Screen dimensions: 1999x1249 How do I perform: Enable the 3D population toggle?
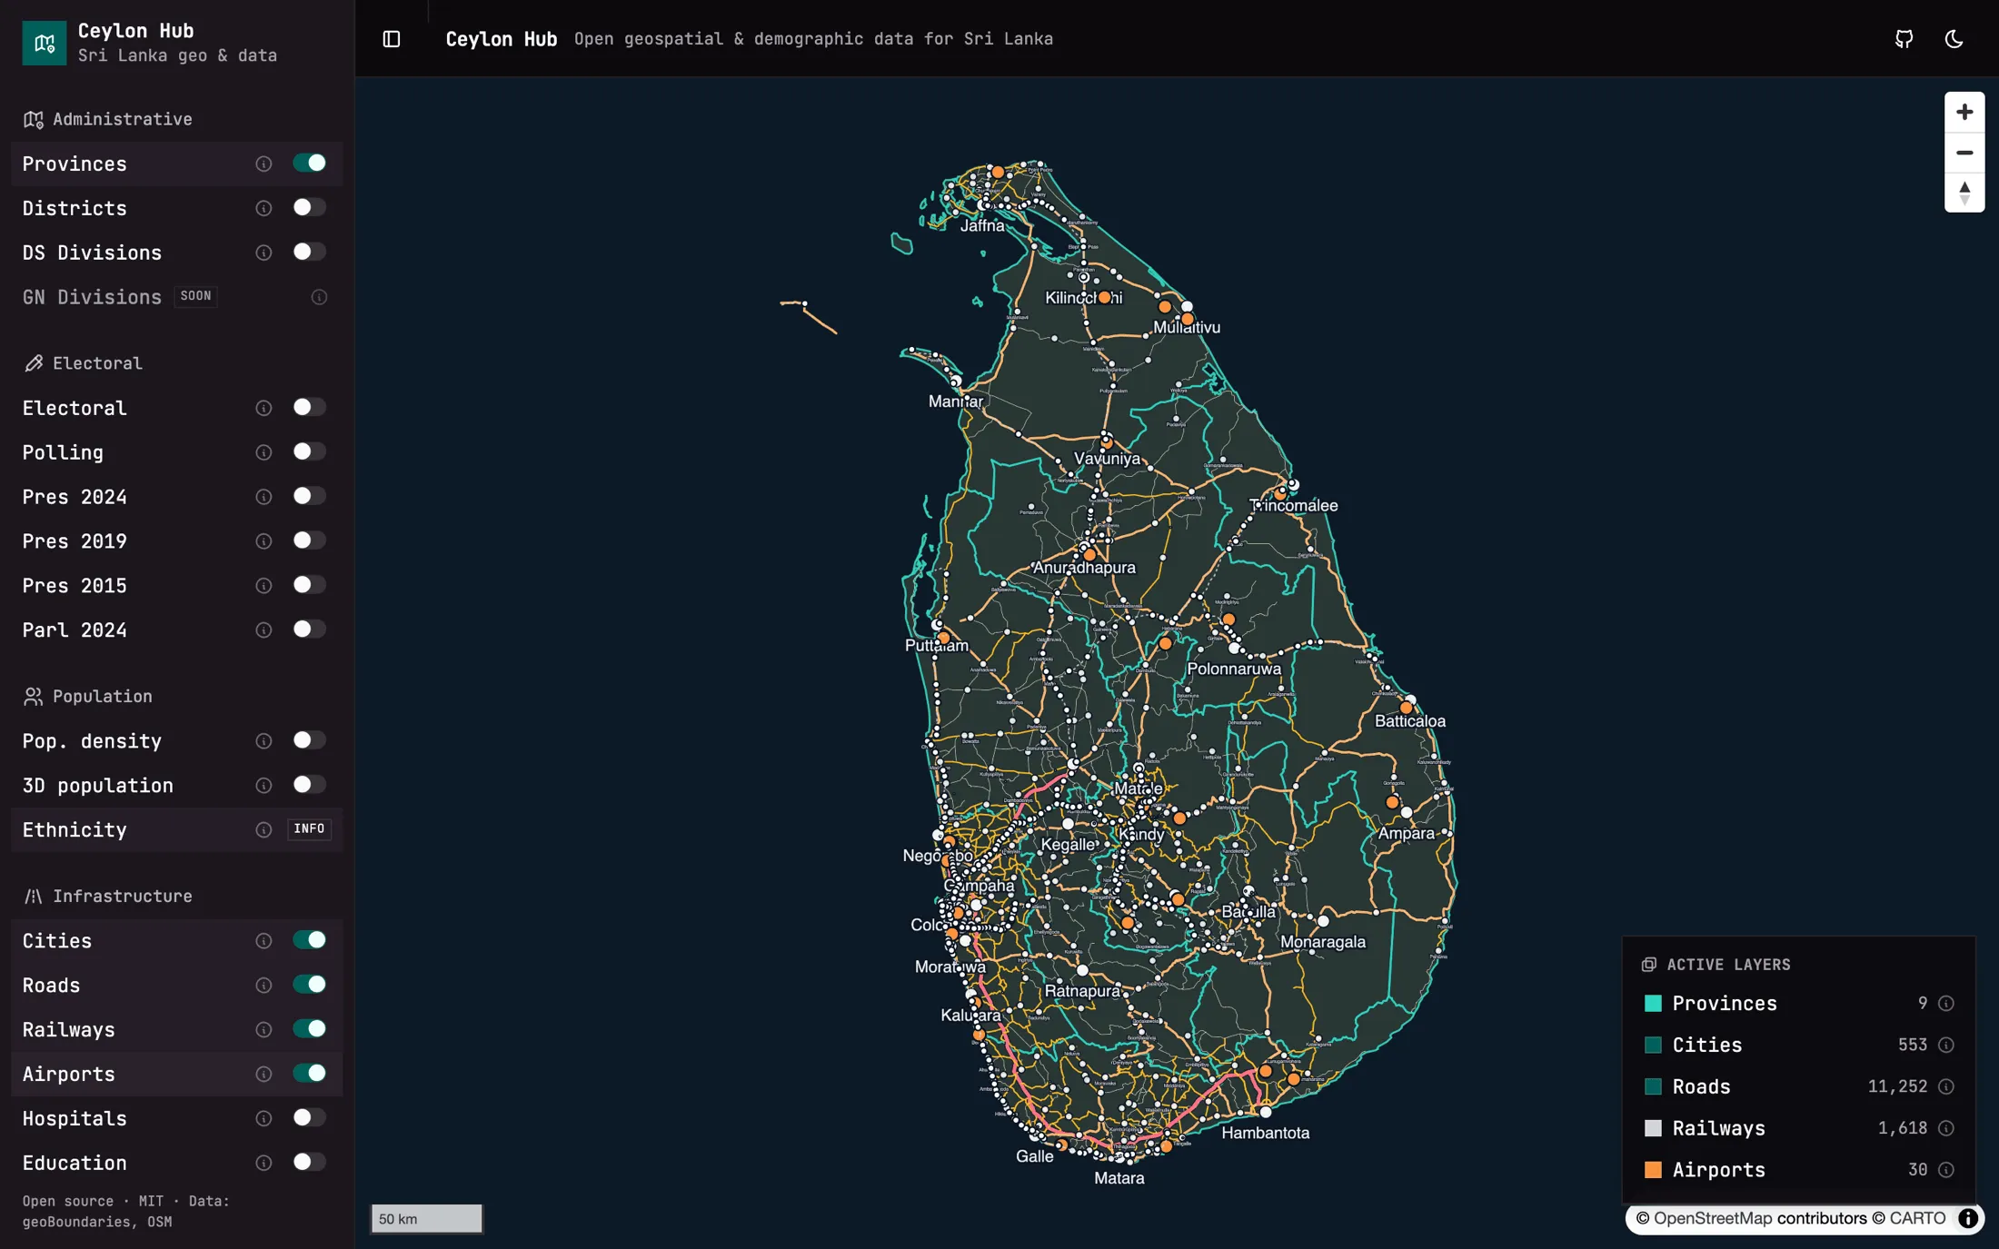click(309, 785)
